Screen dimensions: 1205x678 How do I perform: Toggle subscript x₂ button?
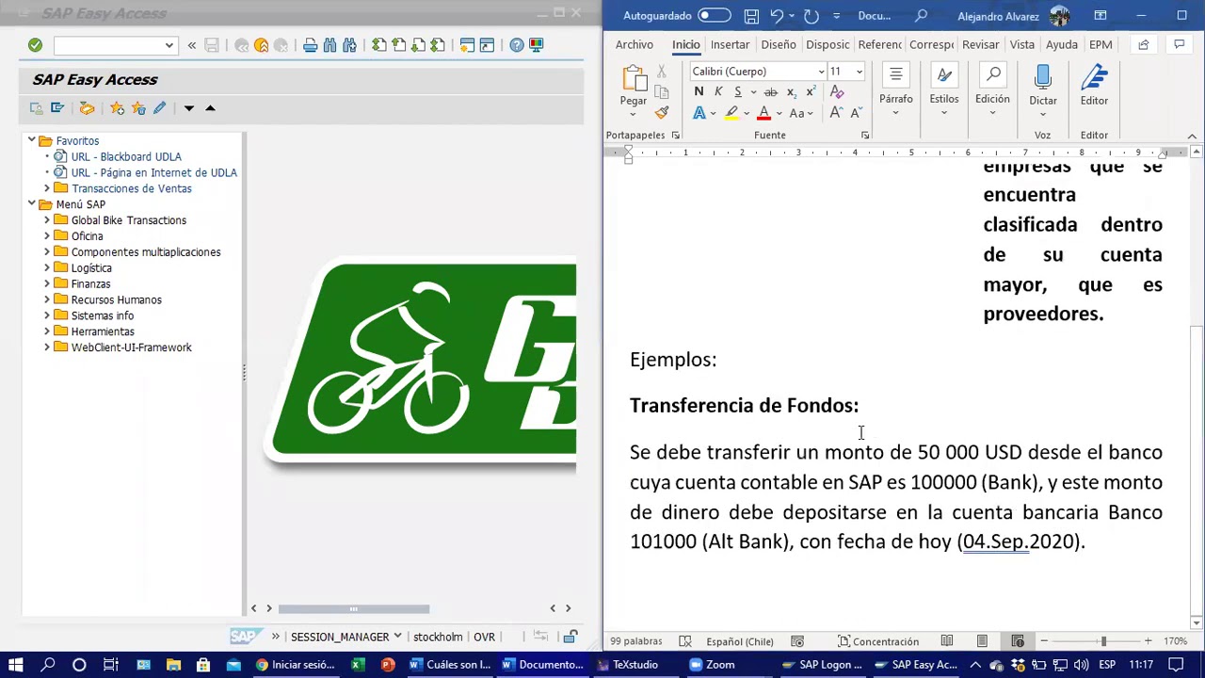pos(791,91)
